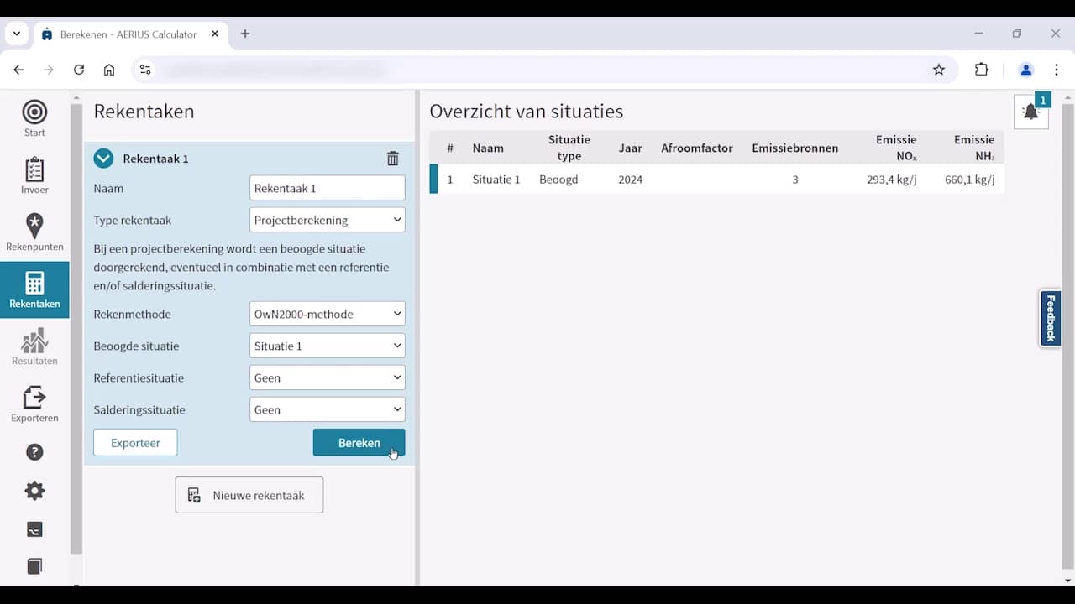
Task: Click the Bereken button
Action: [x=359, y=443]
